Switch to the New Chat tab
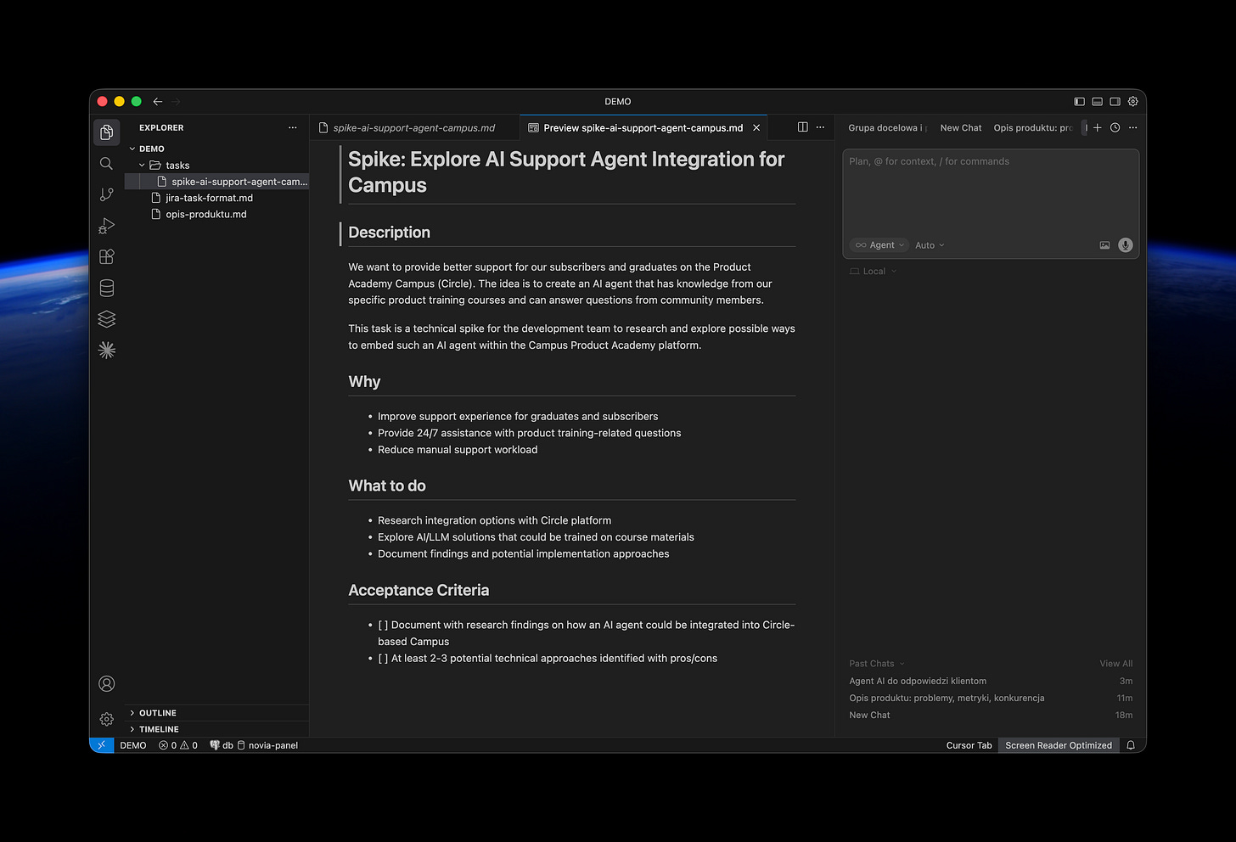Image resolution: width=1236 pixels, height=842 pixels. point(961,127)
